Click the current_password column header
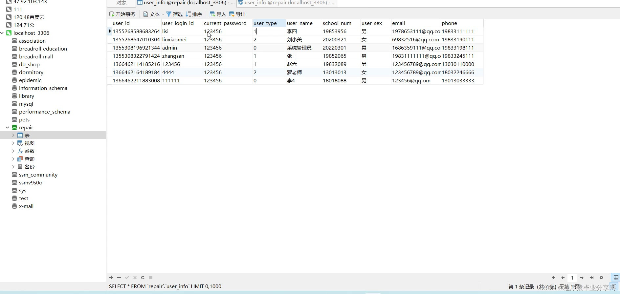This screenshot has height=294, width=620. (228, 23)
